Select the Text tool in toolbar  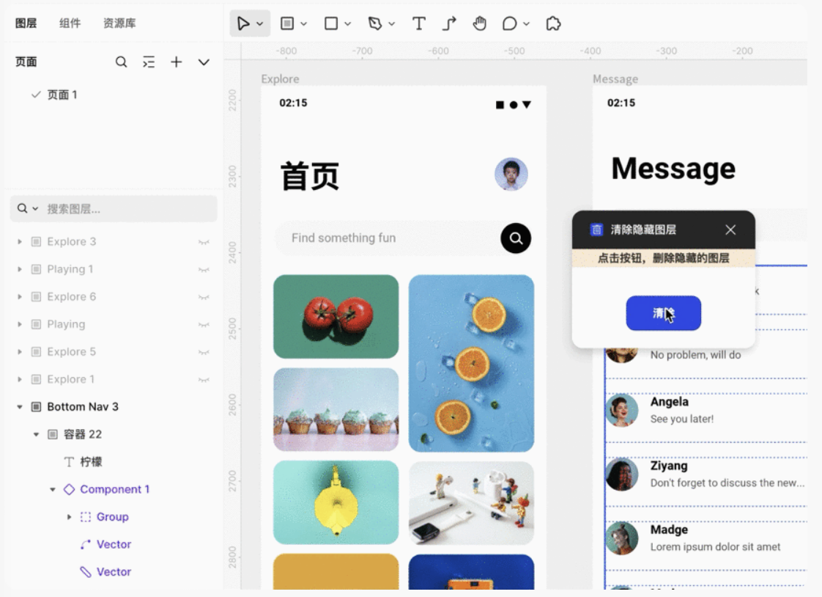(x=418, y=23)
